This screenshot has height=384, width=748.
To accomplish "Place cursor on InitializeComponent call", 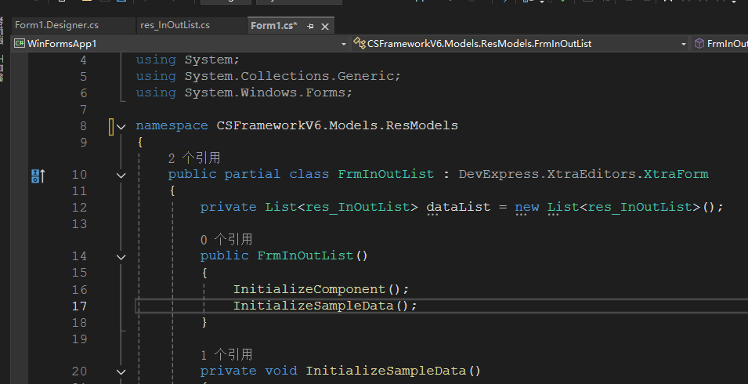I will (309, 289).
